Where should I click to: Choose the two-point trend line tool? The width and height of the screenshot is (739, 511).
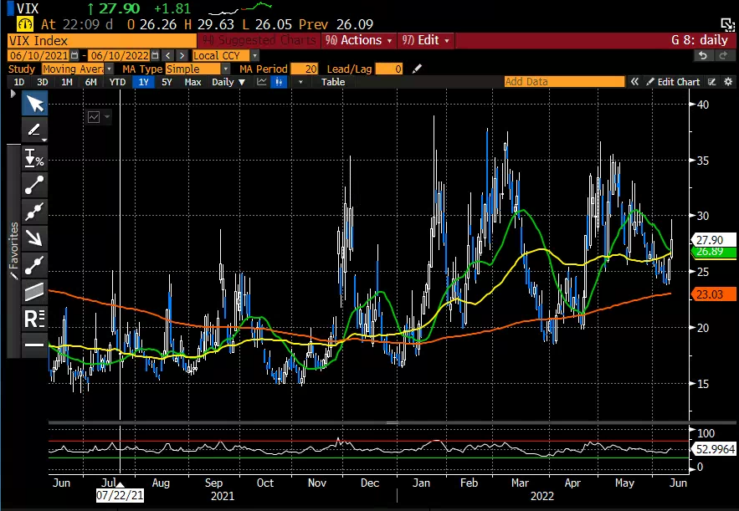pyautogui.click(x=34, y=185)
